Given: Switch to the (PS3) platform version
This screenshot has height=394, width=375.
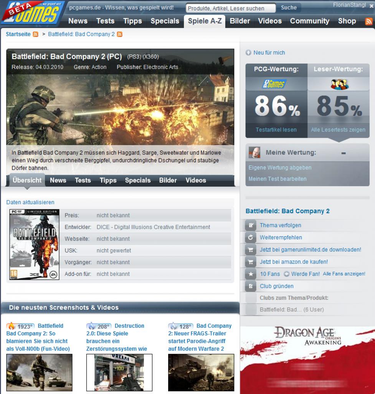Looking at the screenshot, I should 134,57.
